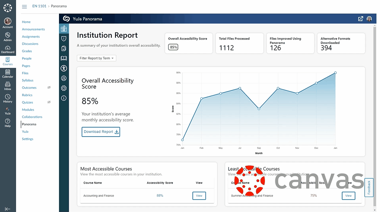Open Announcements in course menu
Viewport: 380px width, 212px height.
(34, 29)
